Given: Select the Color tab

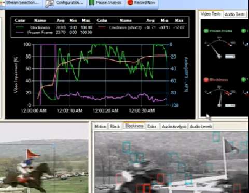Looking at the screenshot, I should click(151, 127).
